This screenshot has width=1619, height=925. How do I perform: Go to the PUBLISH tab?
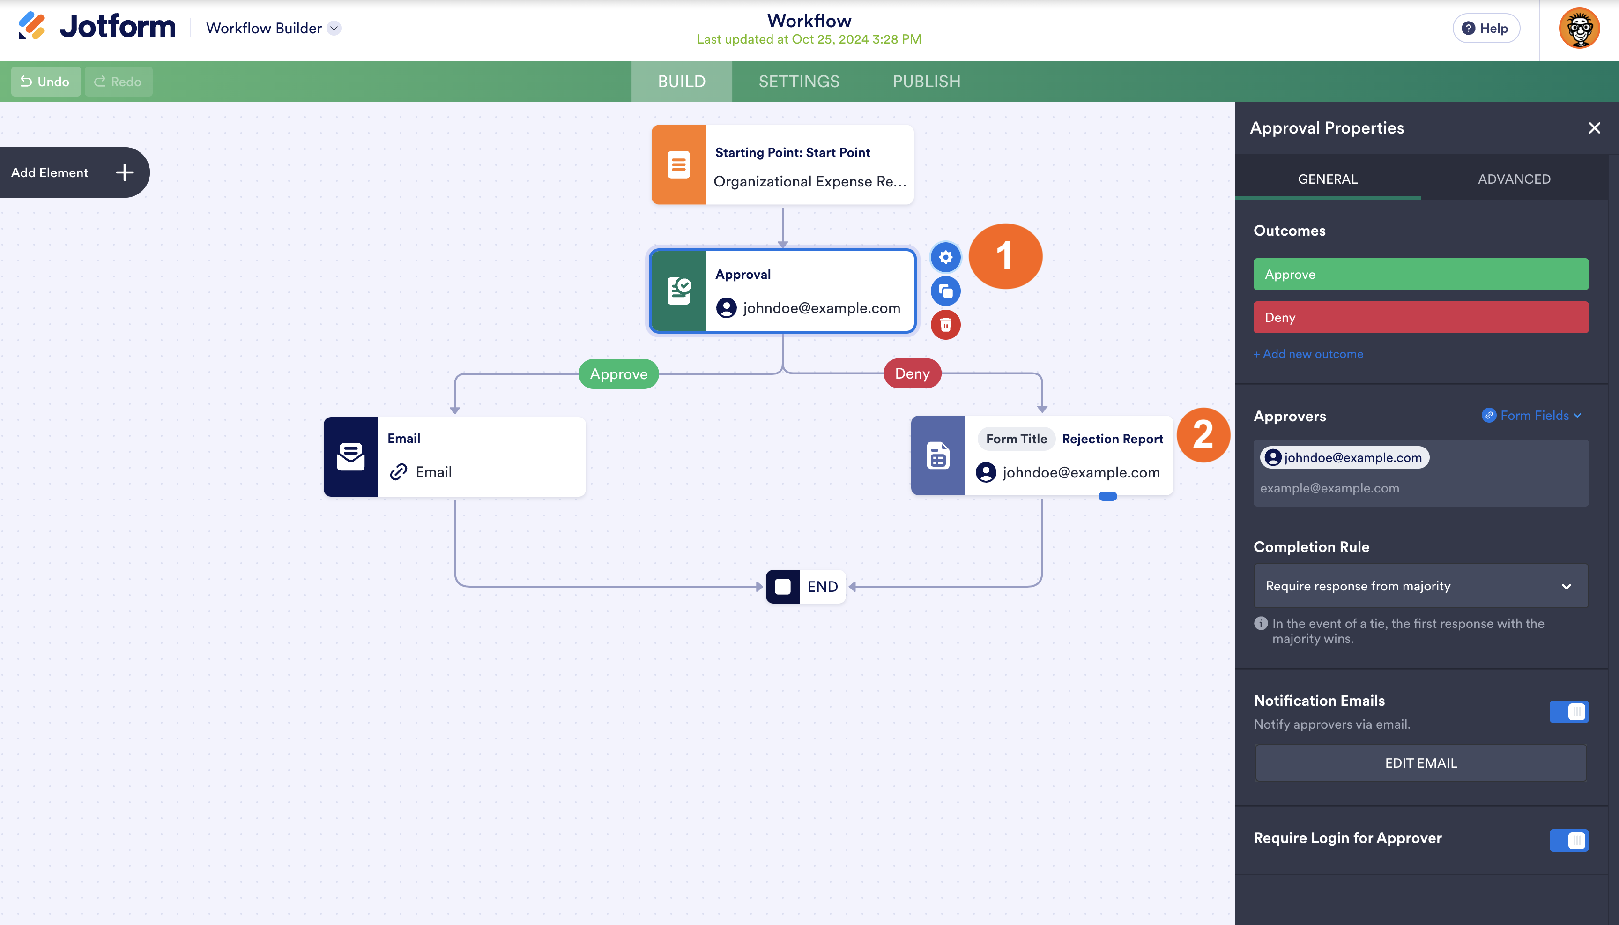point(926,82)
